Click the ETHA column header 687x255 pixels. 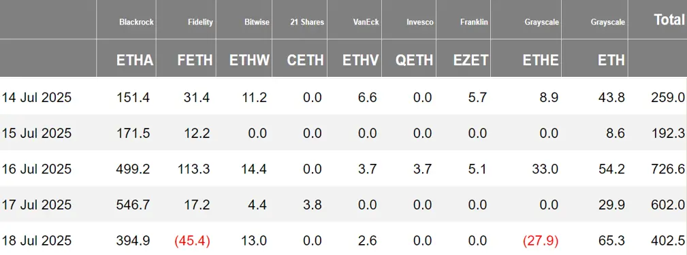(x=135, y=61)
